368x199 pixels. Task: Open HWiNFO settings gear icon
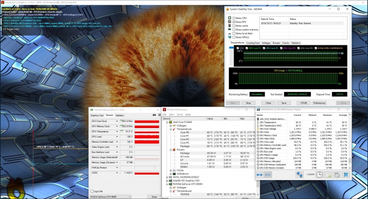coord(337,175)
